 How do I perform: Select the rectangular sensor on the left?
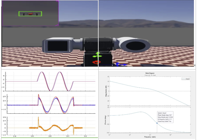point(58,46)
